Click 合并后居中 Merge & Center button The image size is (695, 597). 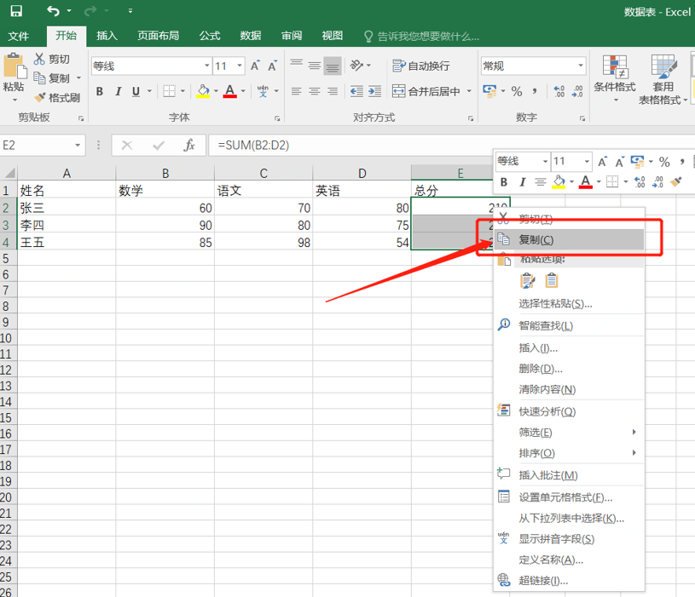click(x=426, y=92)
